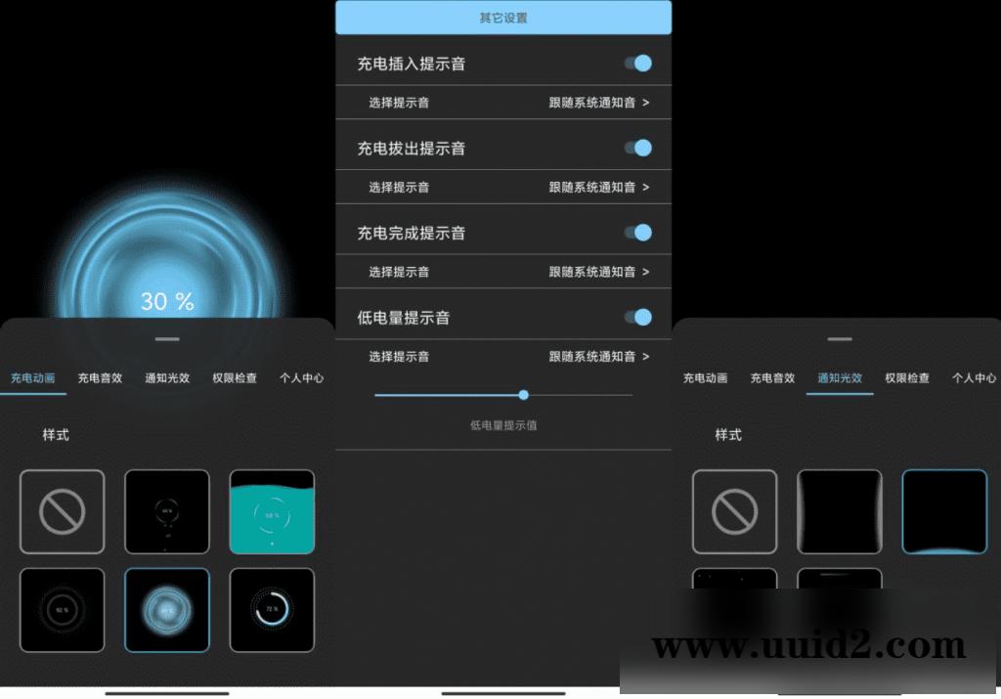This screenshot has width=1001, height=699.
Task: Click the 其它设置 header bar
Action: [x=502, y=18]
